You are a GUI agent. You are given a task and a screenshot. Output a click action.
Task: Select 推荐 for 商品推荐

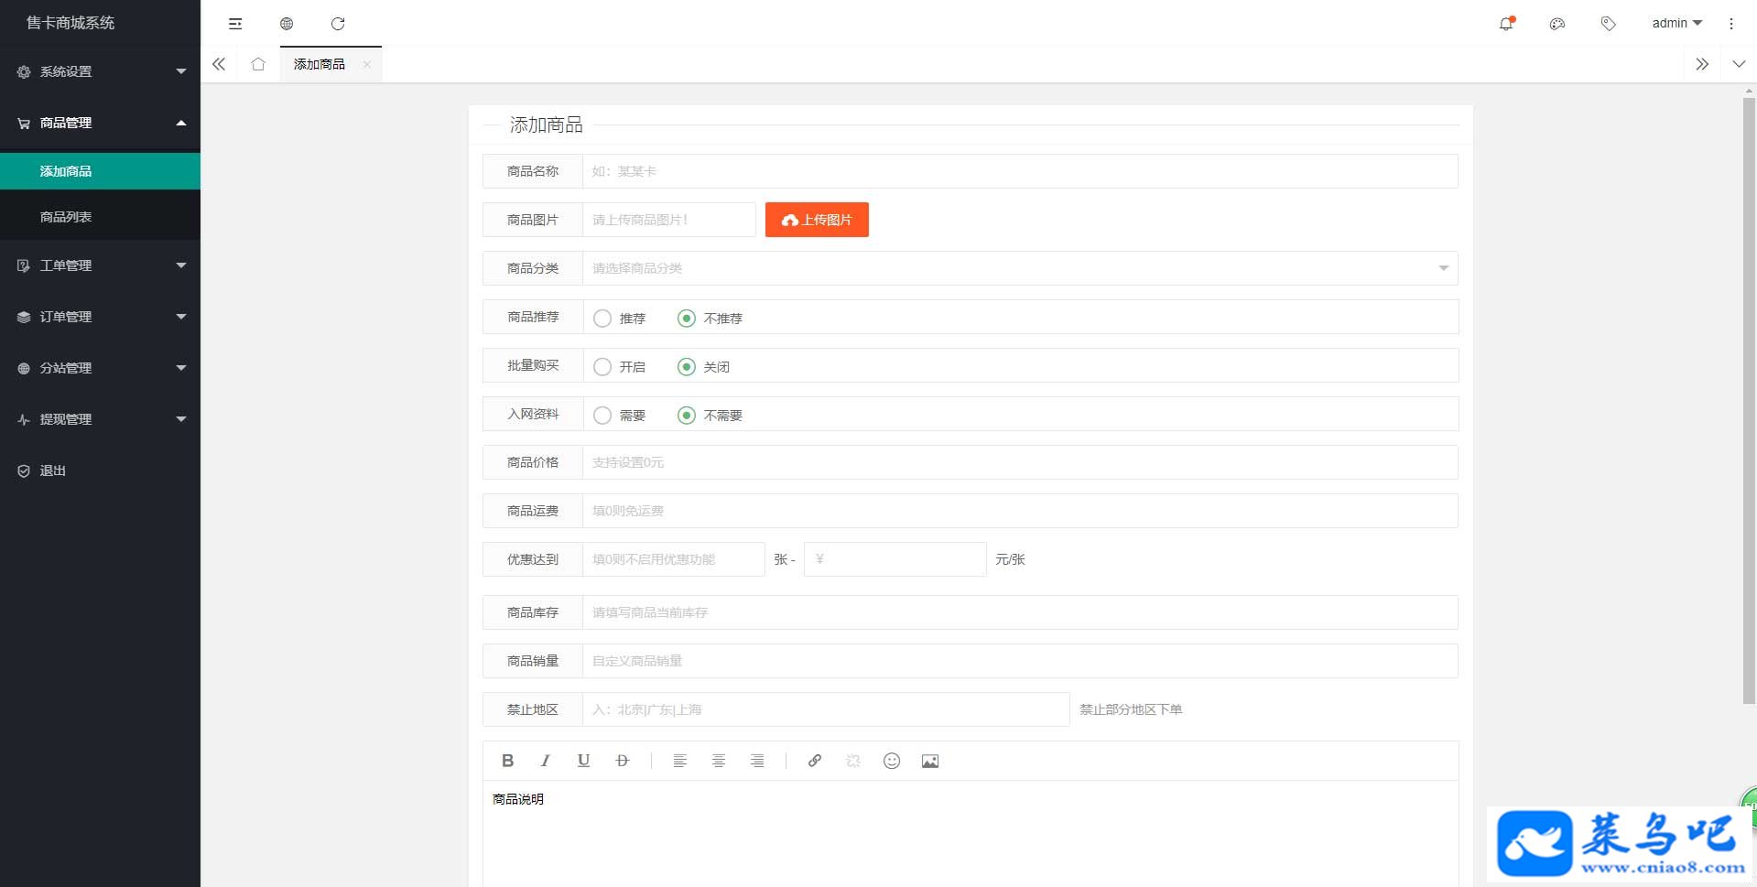point(620,319)
